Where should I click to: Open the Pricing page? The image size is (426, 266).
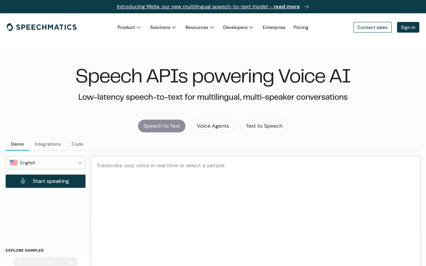click(x=301, y=27)
